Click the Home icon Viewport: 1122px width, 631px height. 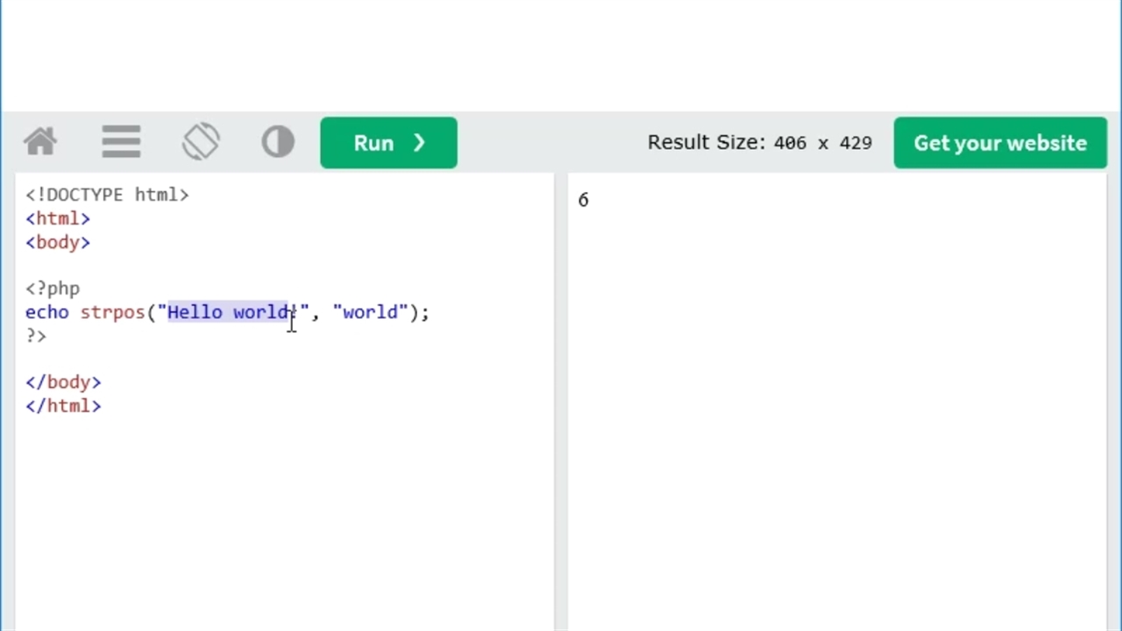click(39, 142)
